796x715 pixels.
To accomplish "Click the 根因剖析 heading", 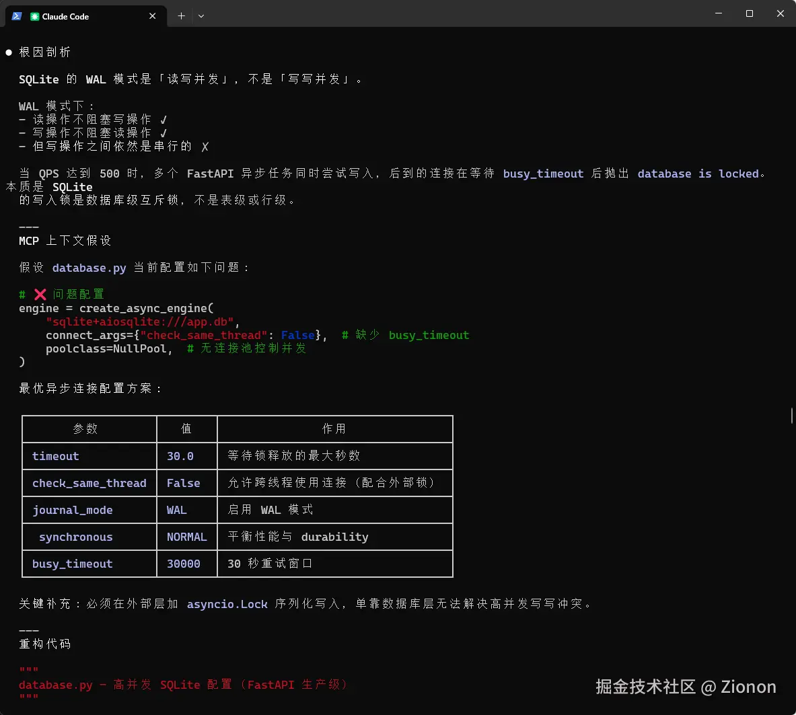I will (x=44, y=52).
